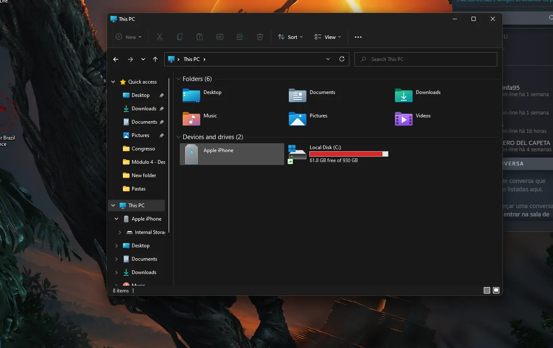Screen dimensions: 553x348
Task: Collapse the Apple iPhone tree node
Action: 117,219
